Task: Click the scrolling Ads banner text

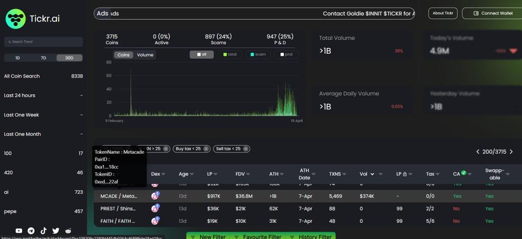Action: (369, 14)
